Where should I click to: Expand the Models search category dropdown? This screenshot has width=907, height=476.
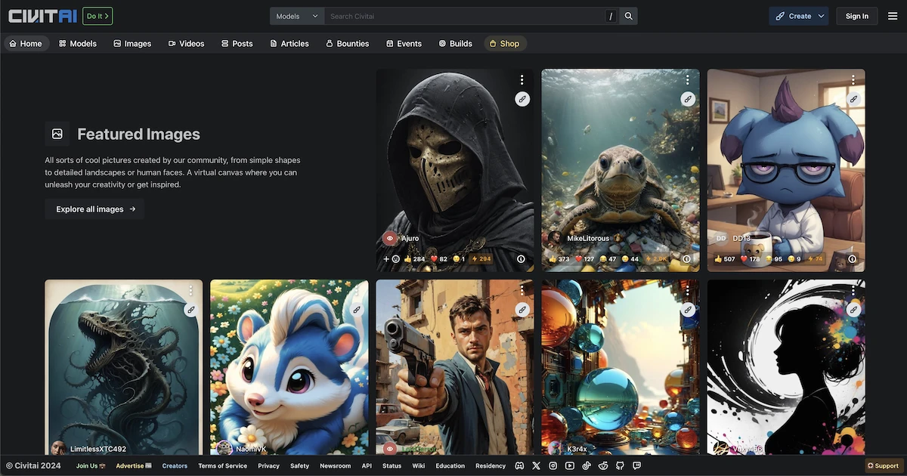(x=297, y=16)
